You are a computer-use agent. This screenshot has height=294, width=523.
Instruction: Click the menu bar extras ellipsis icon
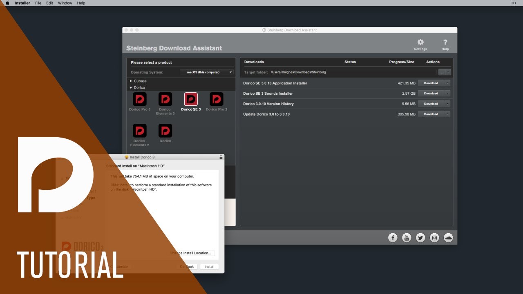(x=514, y=3)
